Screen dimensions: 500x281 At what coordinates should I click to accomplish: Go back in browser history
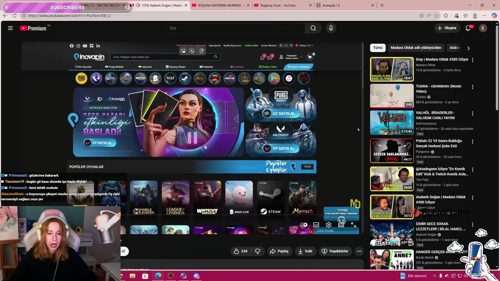5,16
